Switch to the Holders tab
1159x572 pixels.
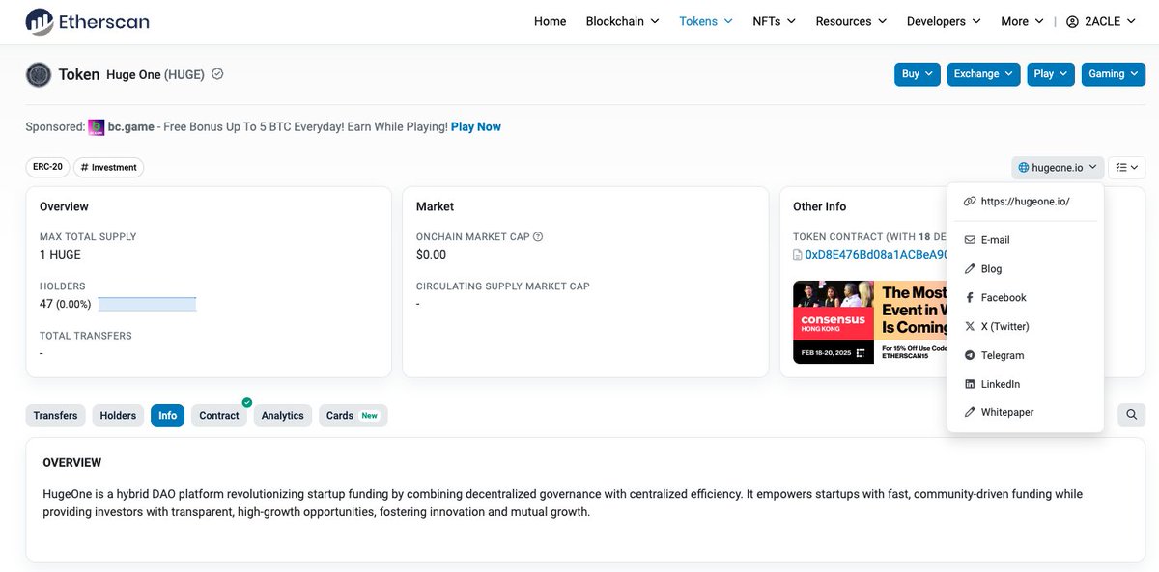118,416
